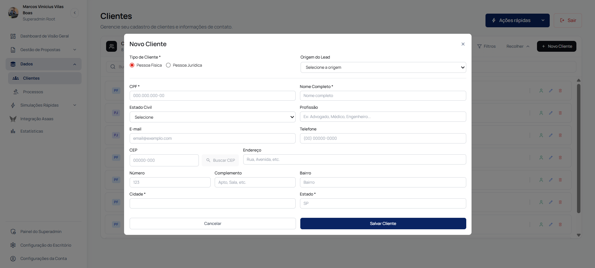This screenshot has width=595, height=268.
Task: Click the Processos gavel icon
Action: click(16, 92)
